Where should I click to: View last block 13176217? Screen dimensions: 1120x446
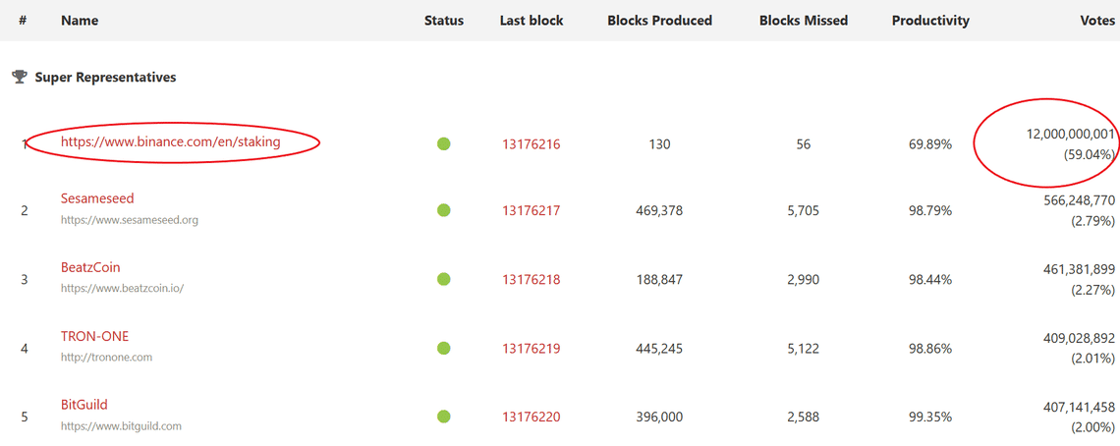click(531, 210)
